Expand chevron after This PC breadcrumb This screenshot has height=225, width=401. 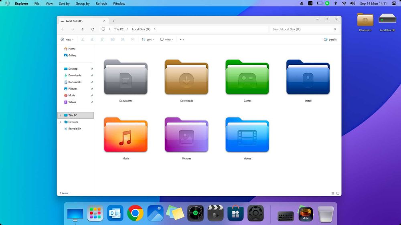(128, 29)
